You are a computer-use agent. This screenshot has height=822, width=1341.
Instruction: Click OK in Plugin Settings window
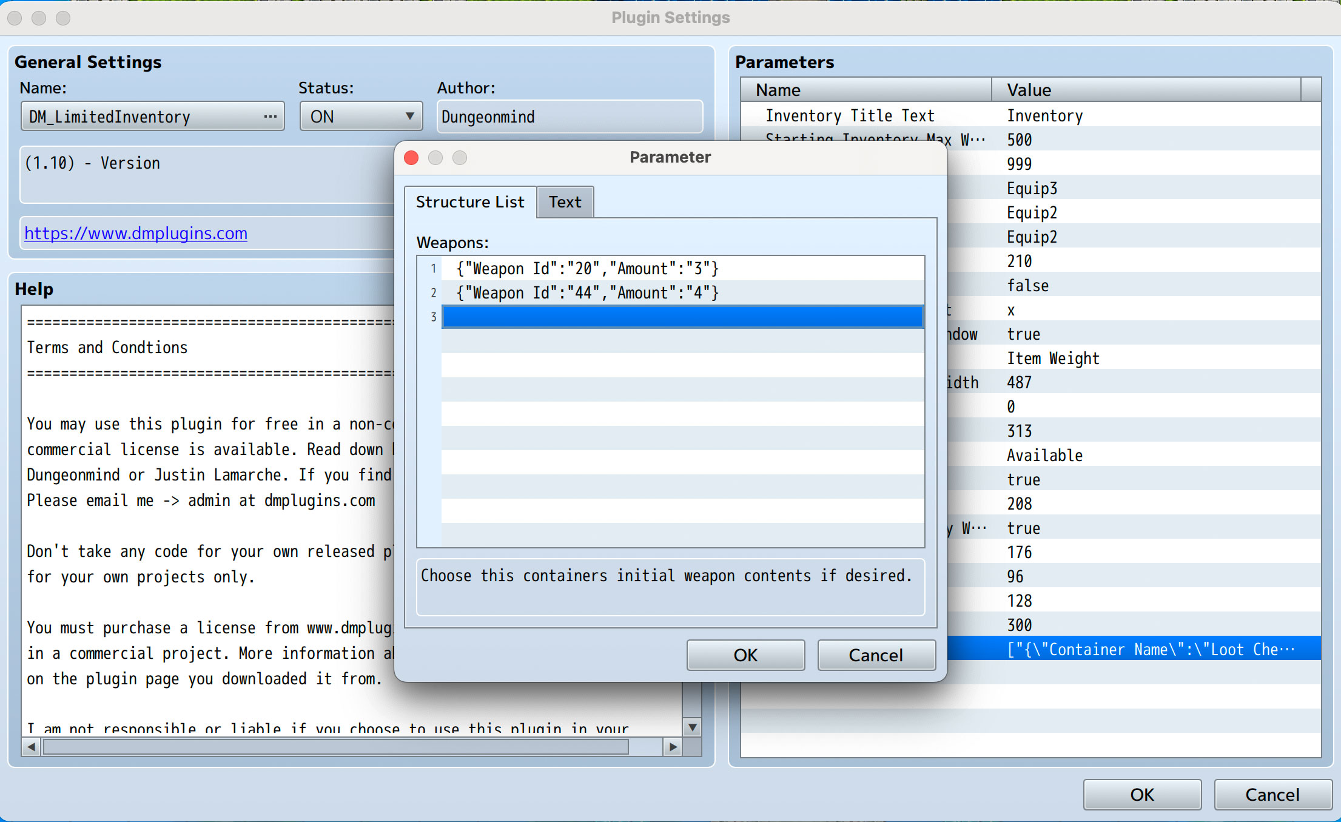pos(1142,795)
